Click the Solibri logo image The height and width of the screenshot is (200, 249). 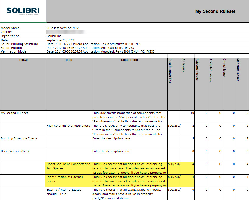[23, 11]
